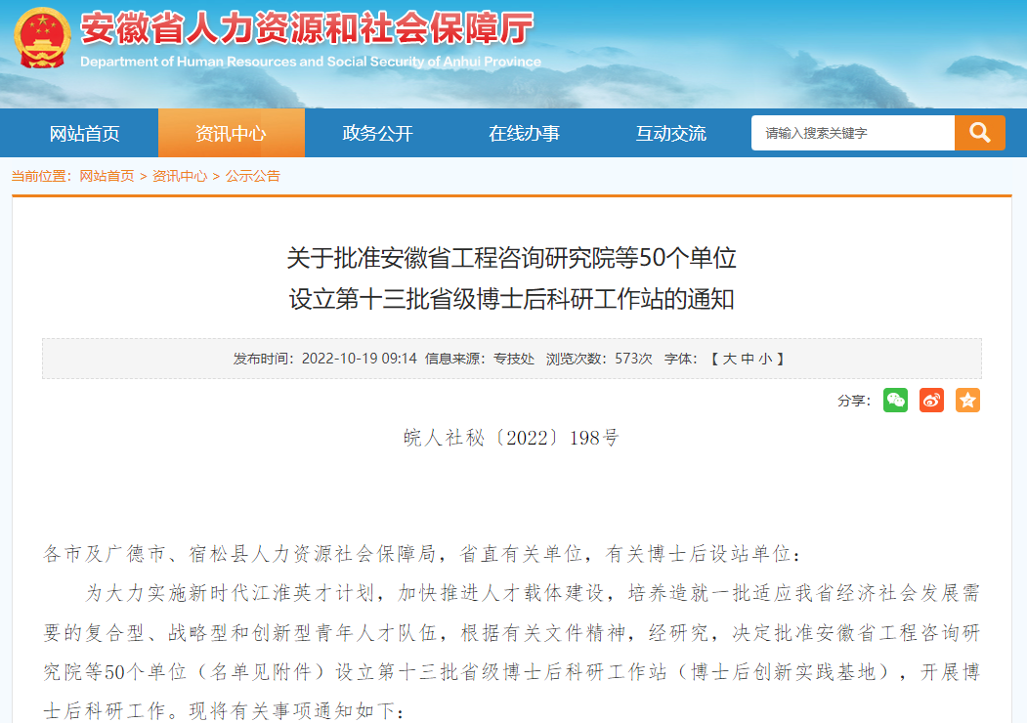Switch to the 资讯中心 tab

(231, 133)
